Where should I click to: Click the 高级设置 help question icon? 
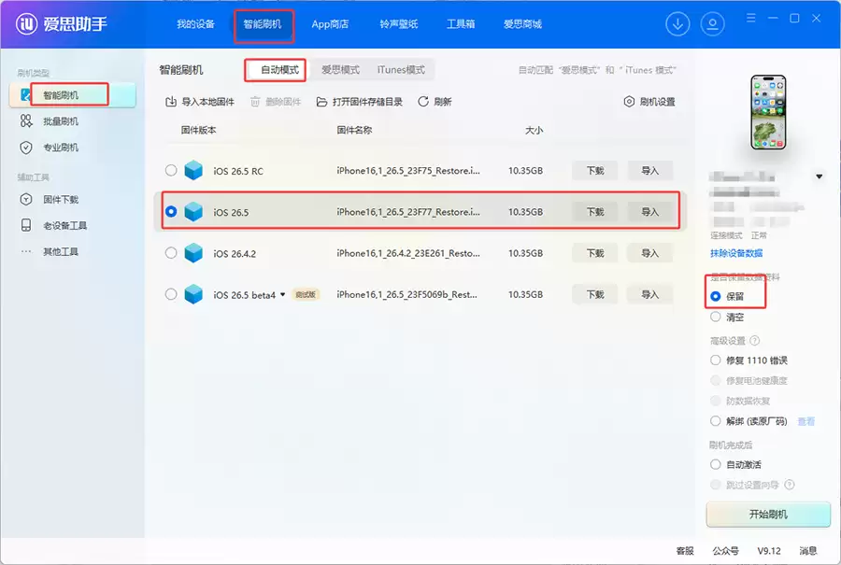(755, 340)
